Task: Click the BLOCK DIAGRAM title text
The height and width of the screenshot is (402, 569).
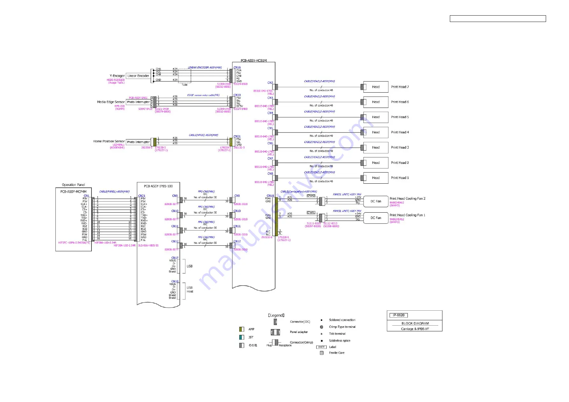Action: click(415, 323)
